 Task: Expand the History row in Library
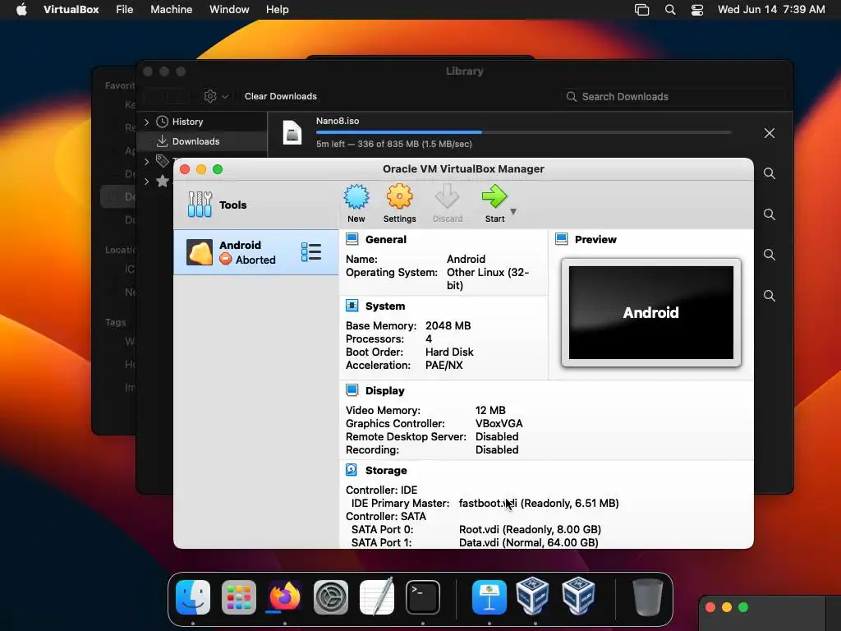coord(147,122)
